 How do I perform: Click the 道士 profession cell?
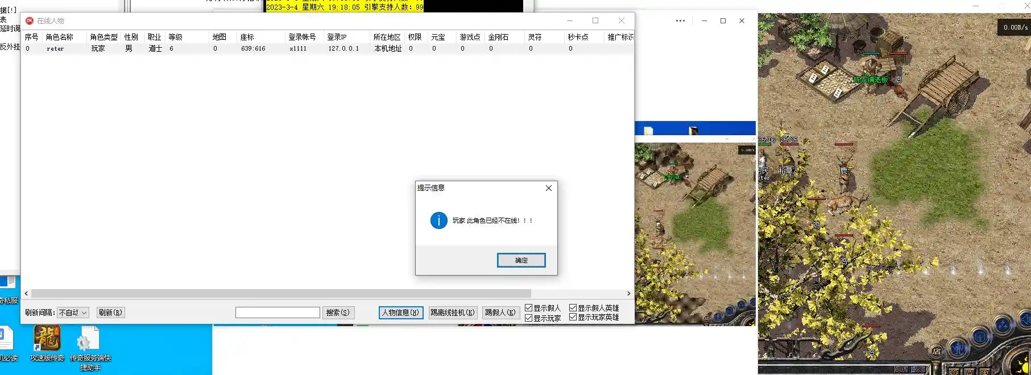[x=155, y=49]
